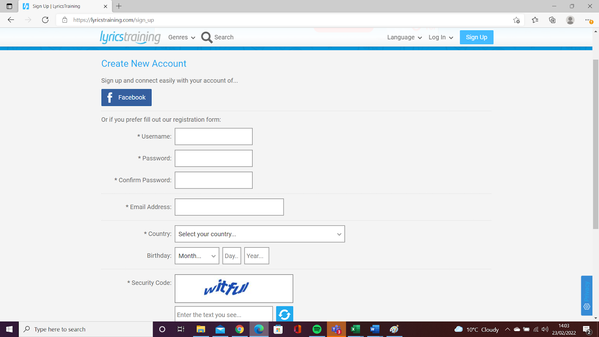The image size is (599, 337).
Task: Open the notification center icon
Action: pos(587,330)
